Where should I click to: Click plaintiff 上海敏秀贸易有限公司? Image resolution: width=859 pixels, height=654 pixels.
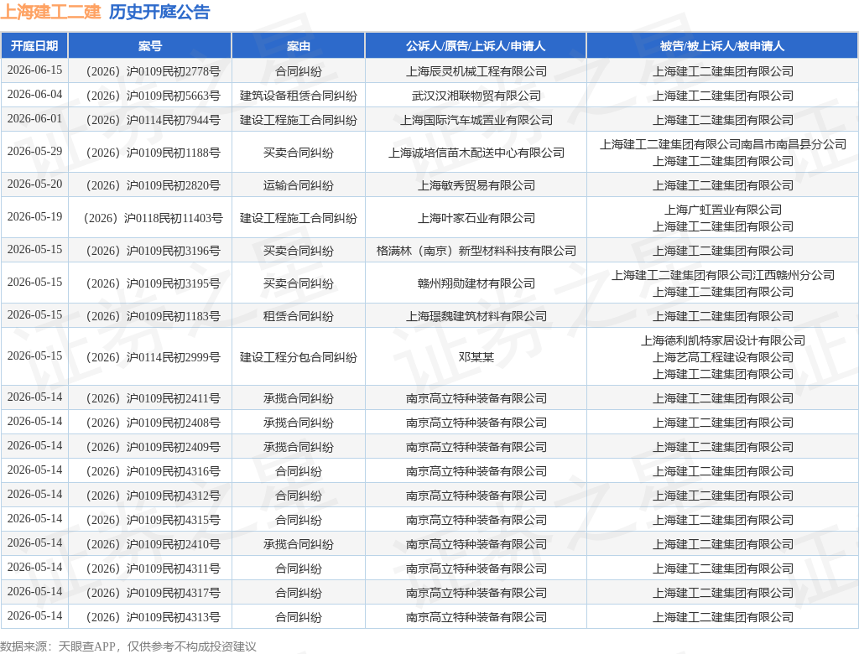476,185
